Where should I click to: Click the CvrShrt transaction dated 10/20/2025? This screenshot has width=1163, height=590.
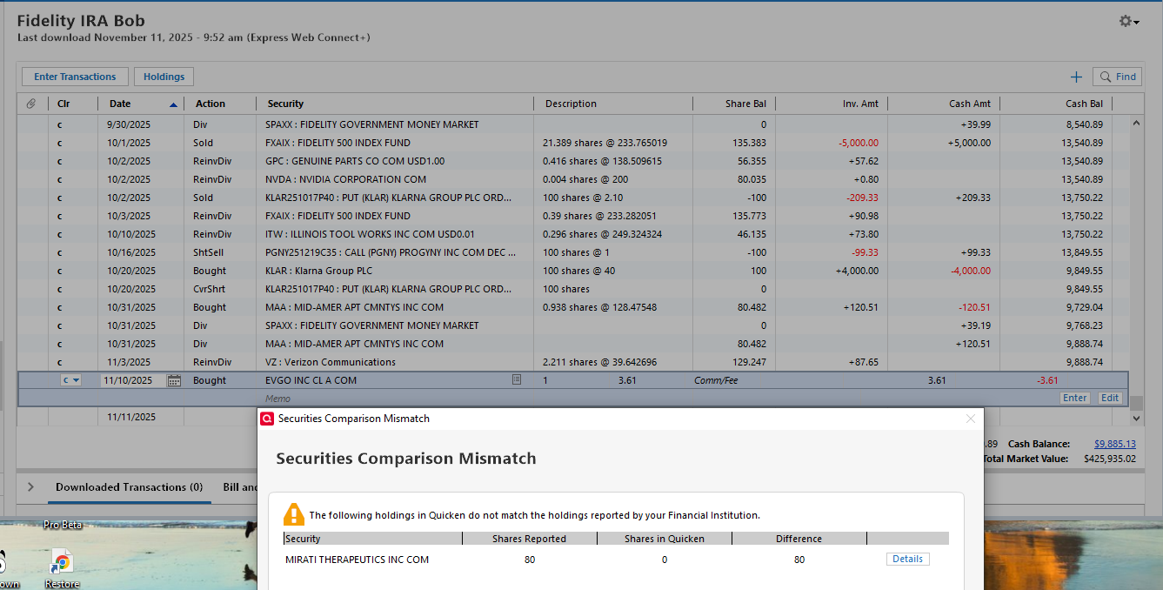pyautogui.click(x=573, y=289)
